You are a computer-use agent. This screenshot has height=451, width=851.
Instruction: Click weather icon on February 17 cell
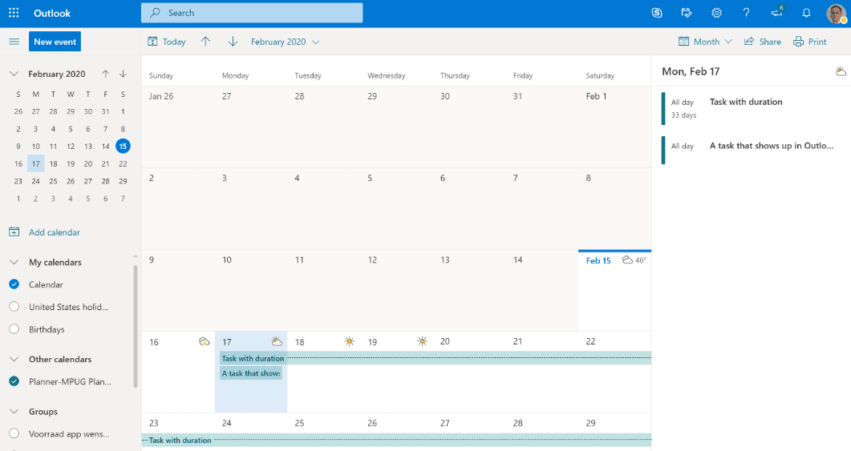coord(277,341)
